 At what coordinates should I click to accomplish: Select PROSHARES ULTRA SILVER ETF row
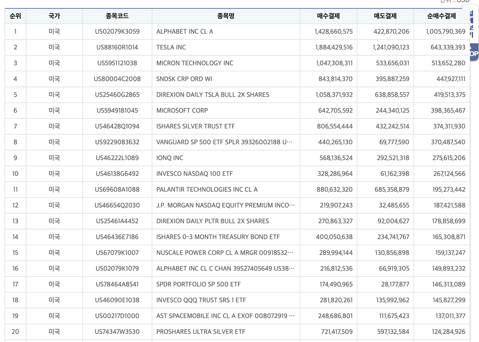(200, 332)
